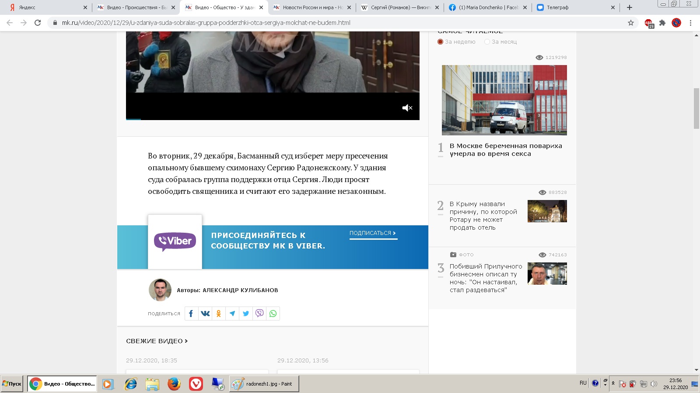This screenshot has height=393, width=700.
Task: Open file explorer folder in taskbar
Action: click(152, 384)
